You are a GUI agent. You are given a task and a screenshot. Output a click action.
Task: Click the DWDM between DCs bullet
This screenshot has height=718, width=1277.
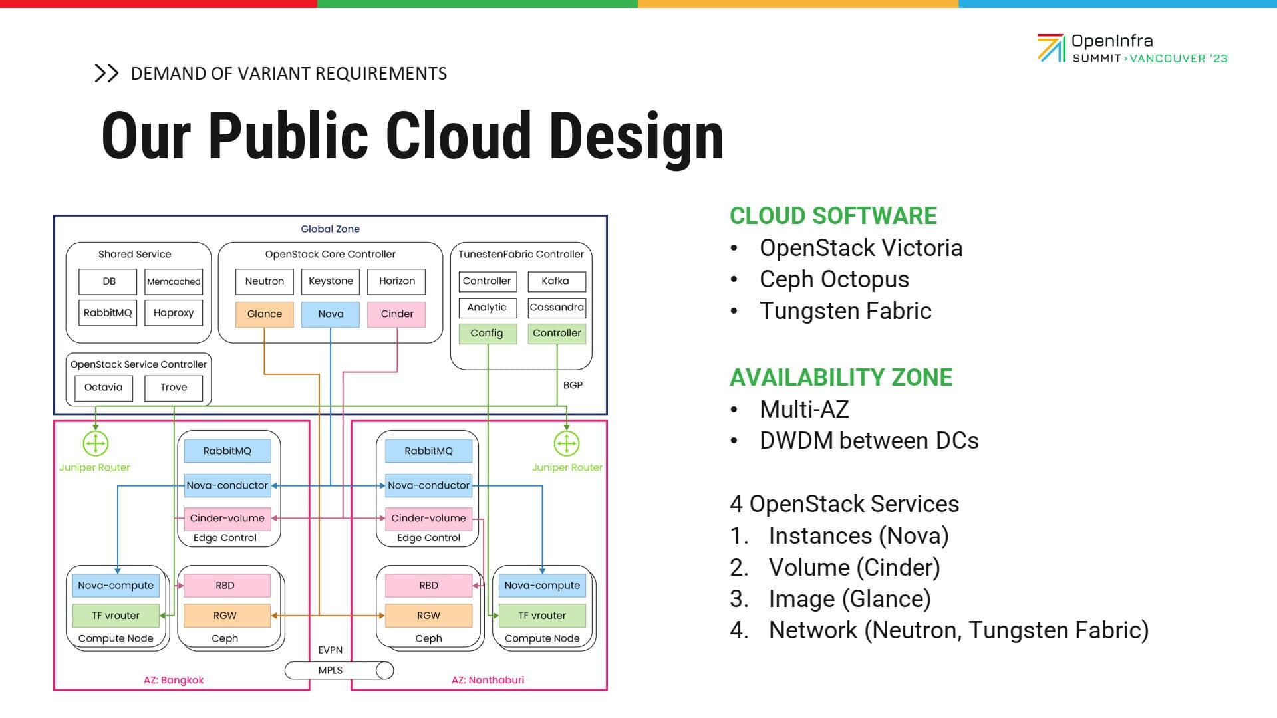(x=869, y=441)
